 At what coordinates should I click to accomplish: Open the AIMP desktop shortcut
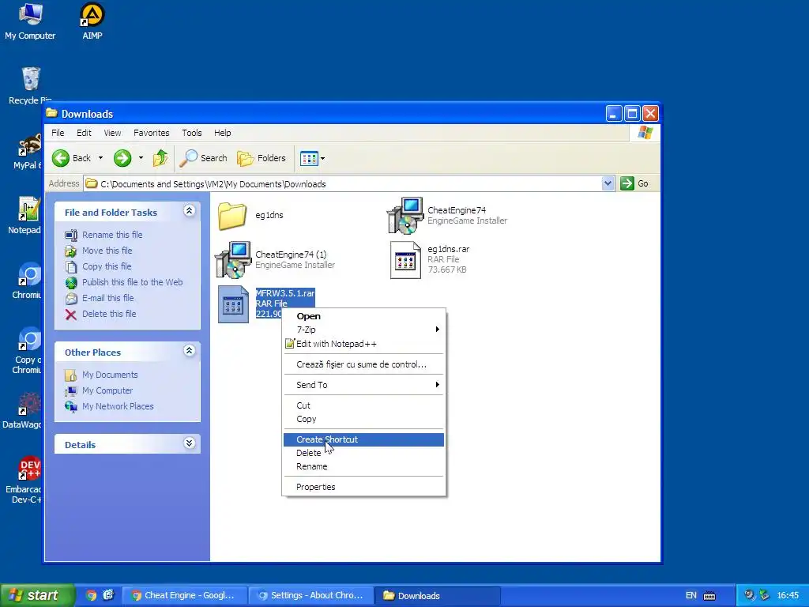tap(92, 21)
